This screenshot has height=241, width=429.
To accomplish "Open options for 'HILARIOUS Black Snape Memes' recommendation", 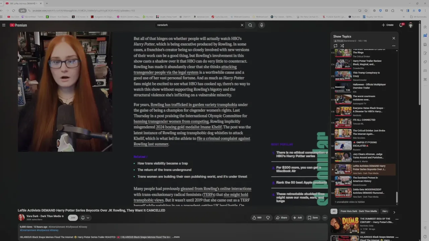I will point(397,238).
